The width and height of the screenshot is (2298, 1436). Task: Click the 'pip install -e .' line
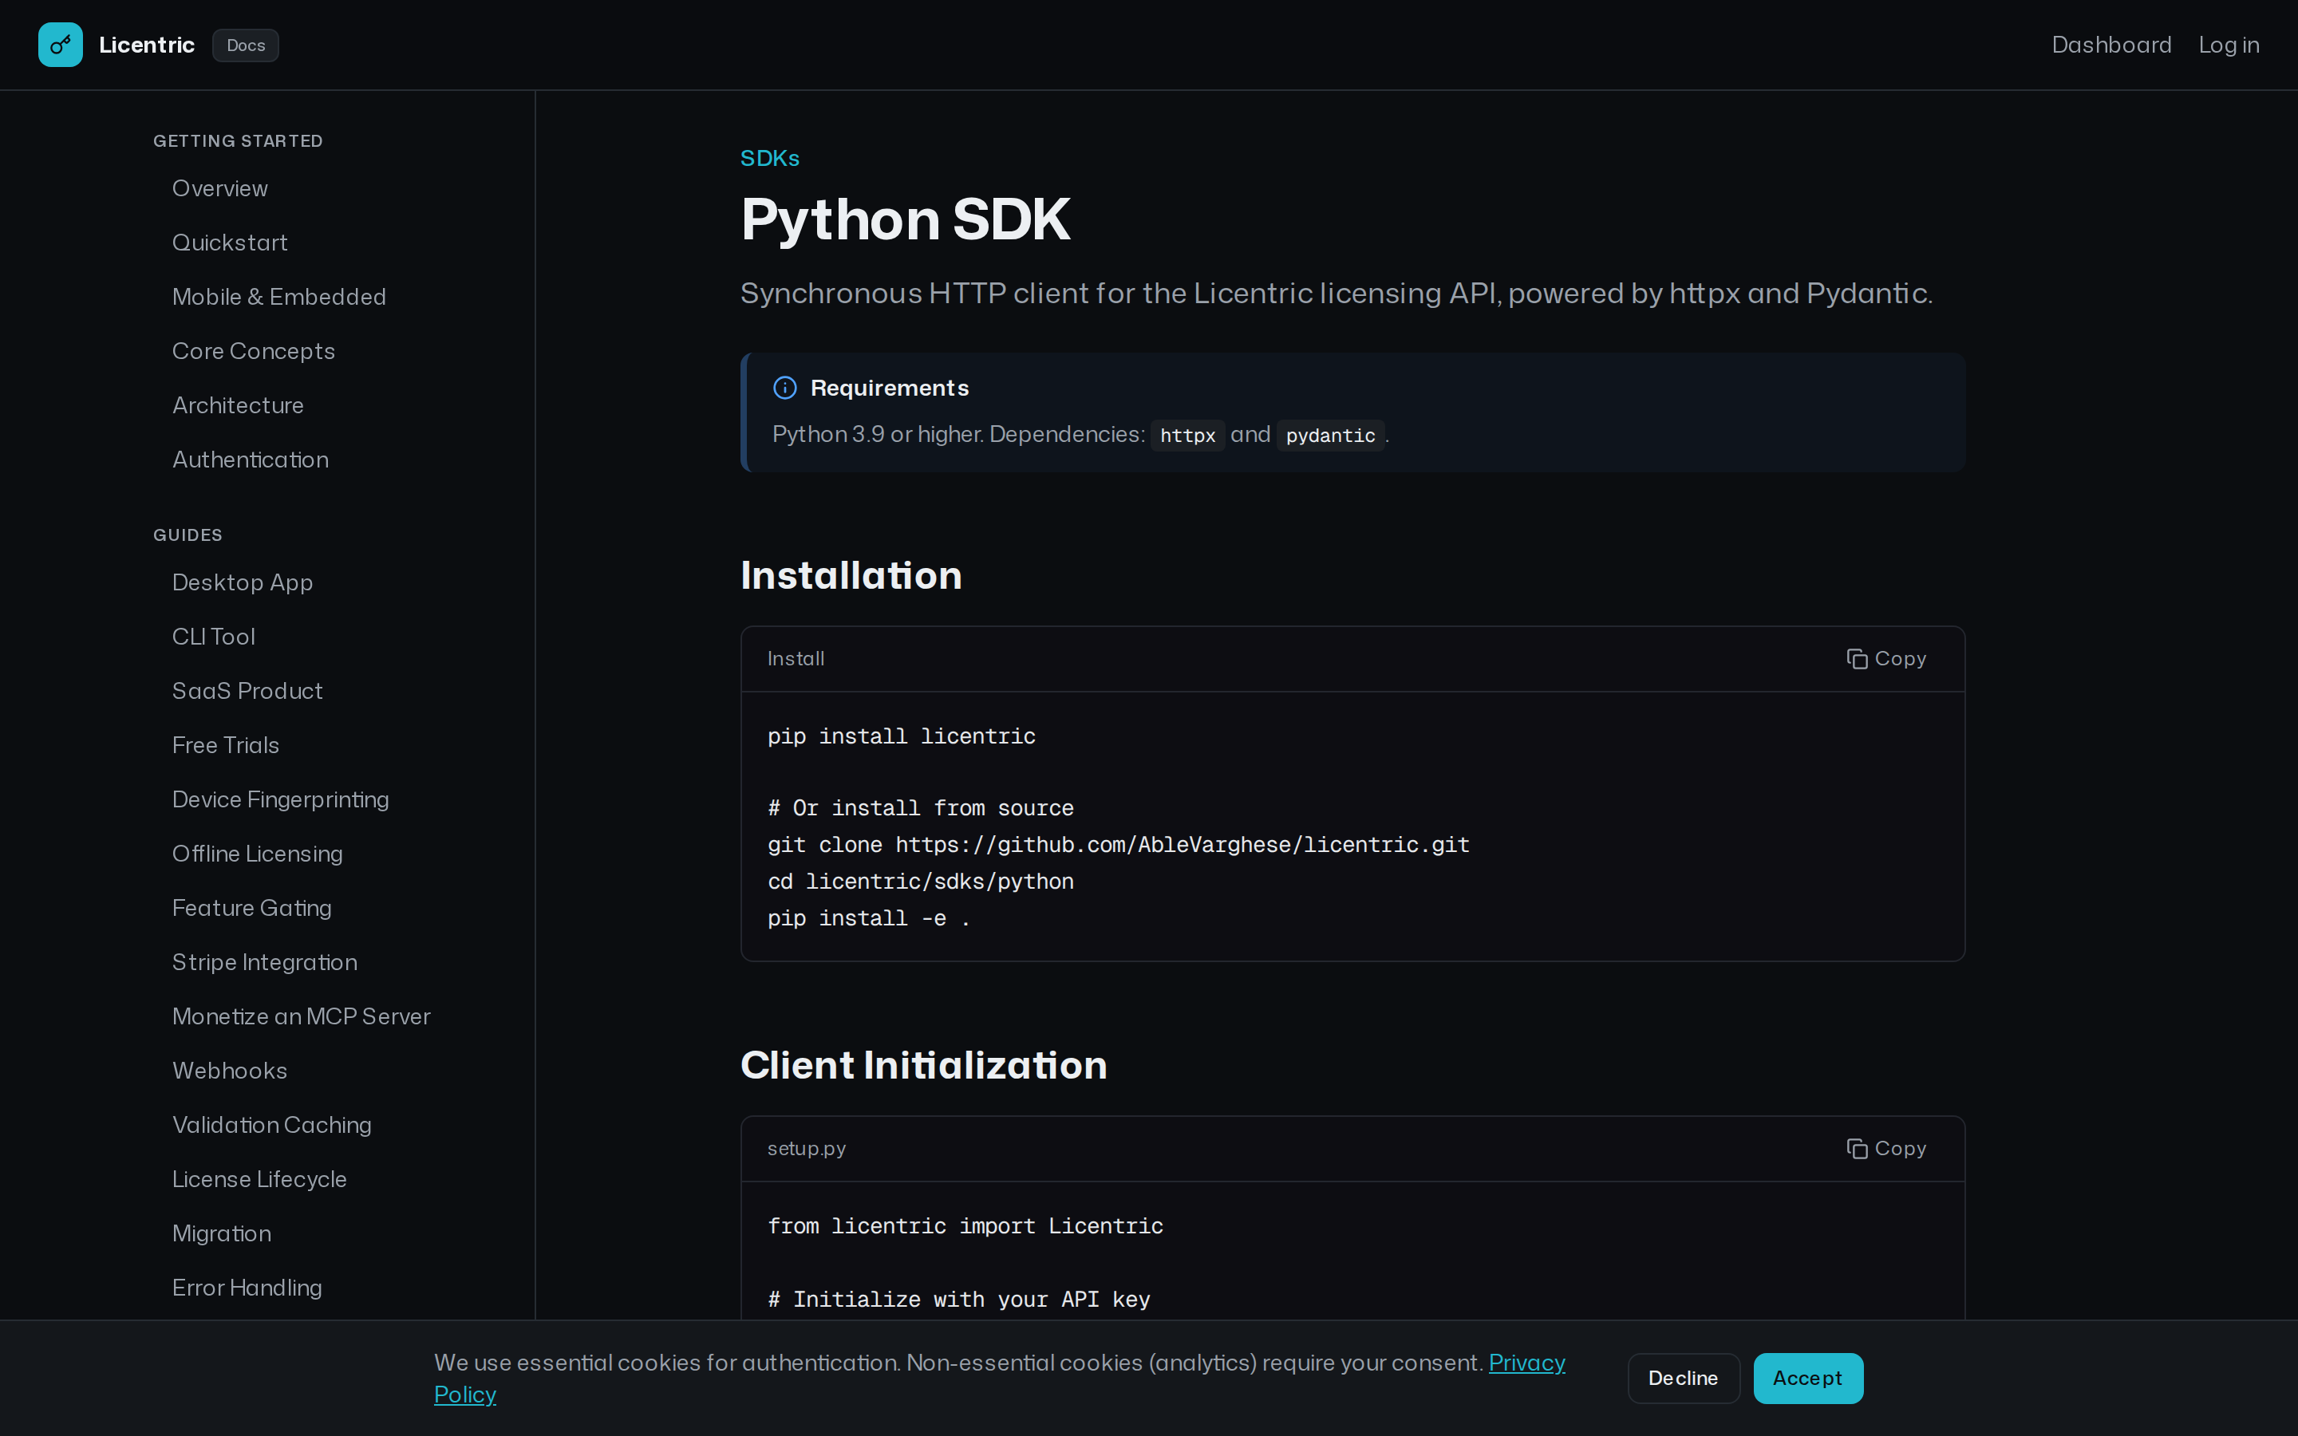click(x=868, y=918)
